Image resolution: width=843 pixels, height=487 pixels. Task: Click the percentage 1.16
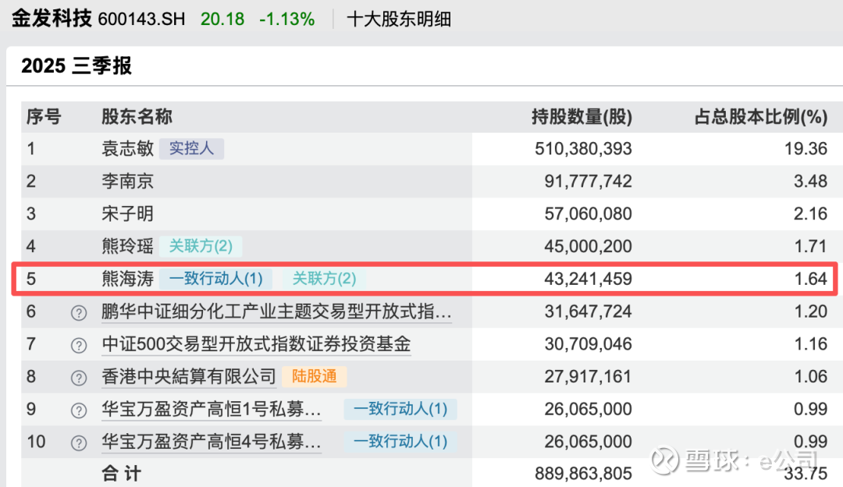coord(810,344)
